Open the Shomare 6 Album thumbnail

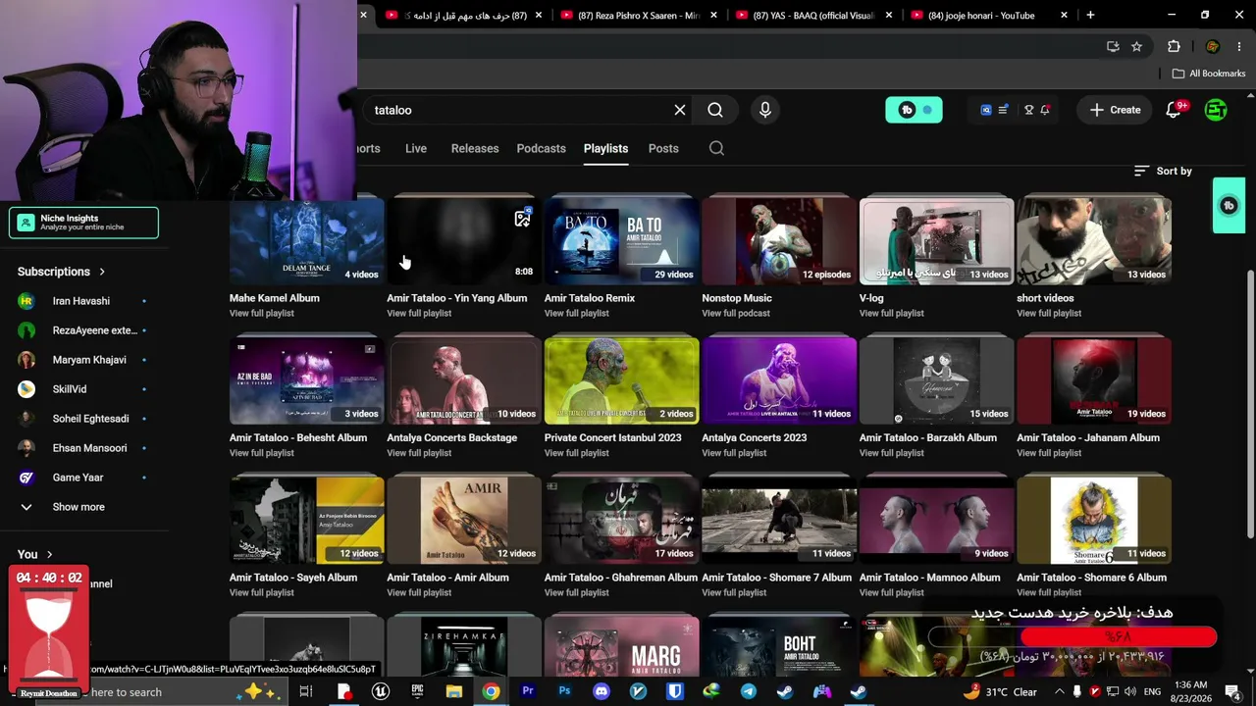1094,521
